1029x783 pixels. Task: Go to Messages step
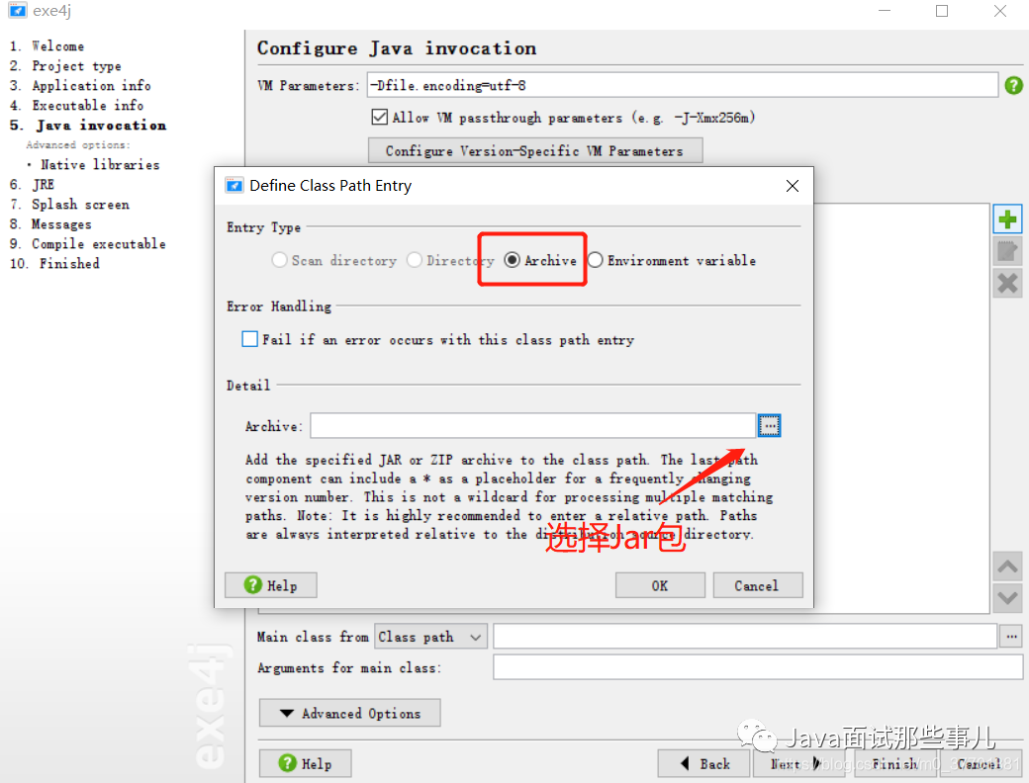pos(61,224)
